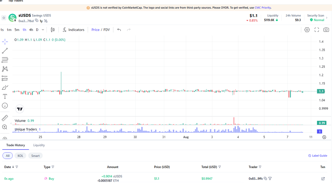Switch chart to FDV mode
Image resolution: width=332 pixels, height=183 pixels.
[107, 30]
